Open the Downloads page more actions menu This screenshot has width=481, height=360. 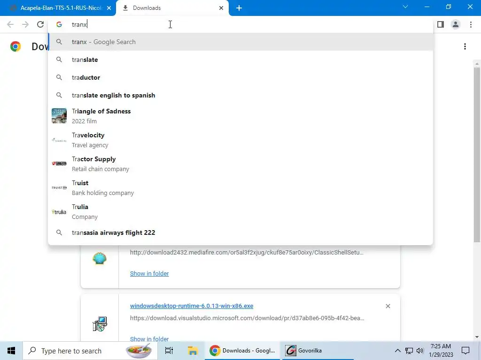click(465, 46)
